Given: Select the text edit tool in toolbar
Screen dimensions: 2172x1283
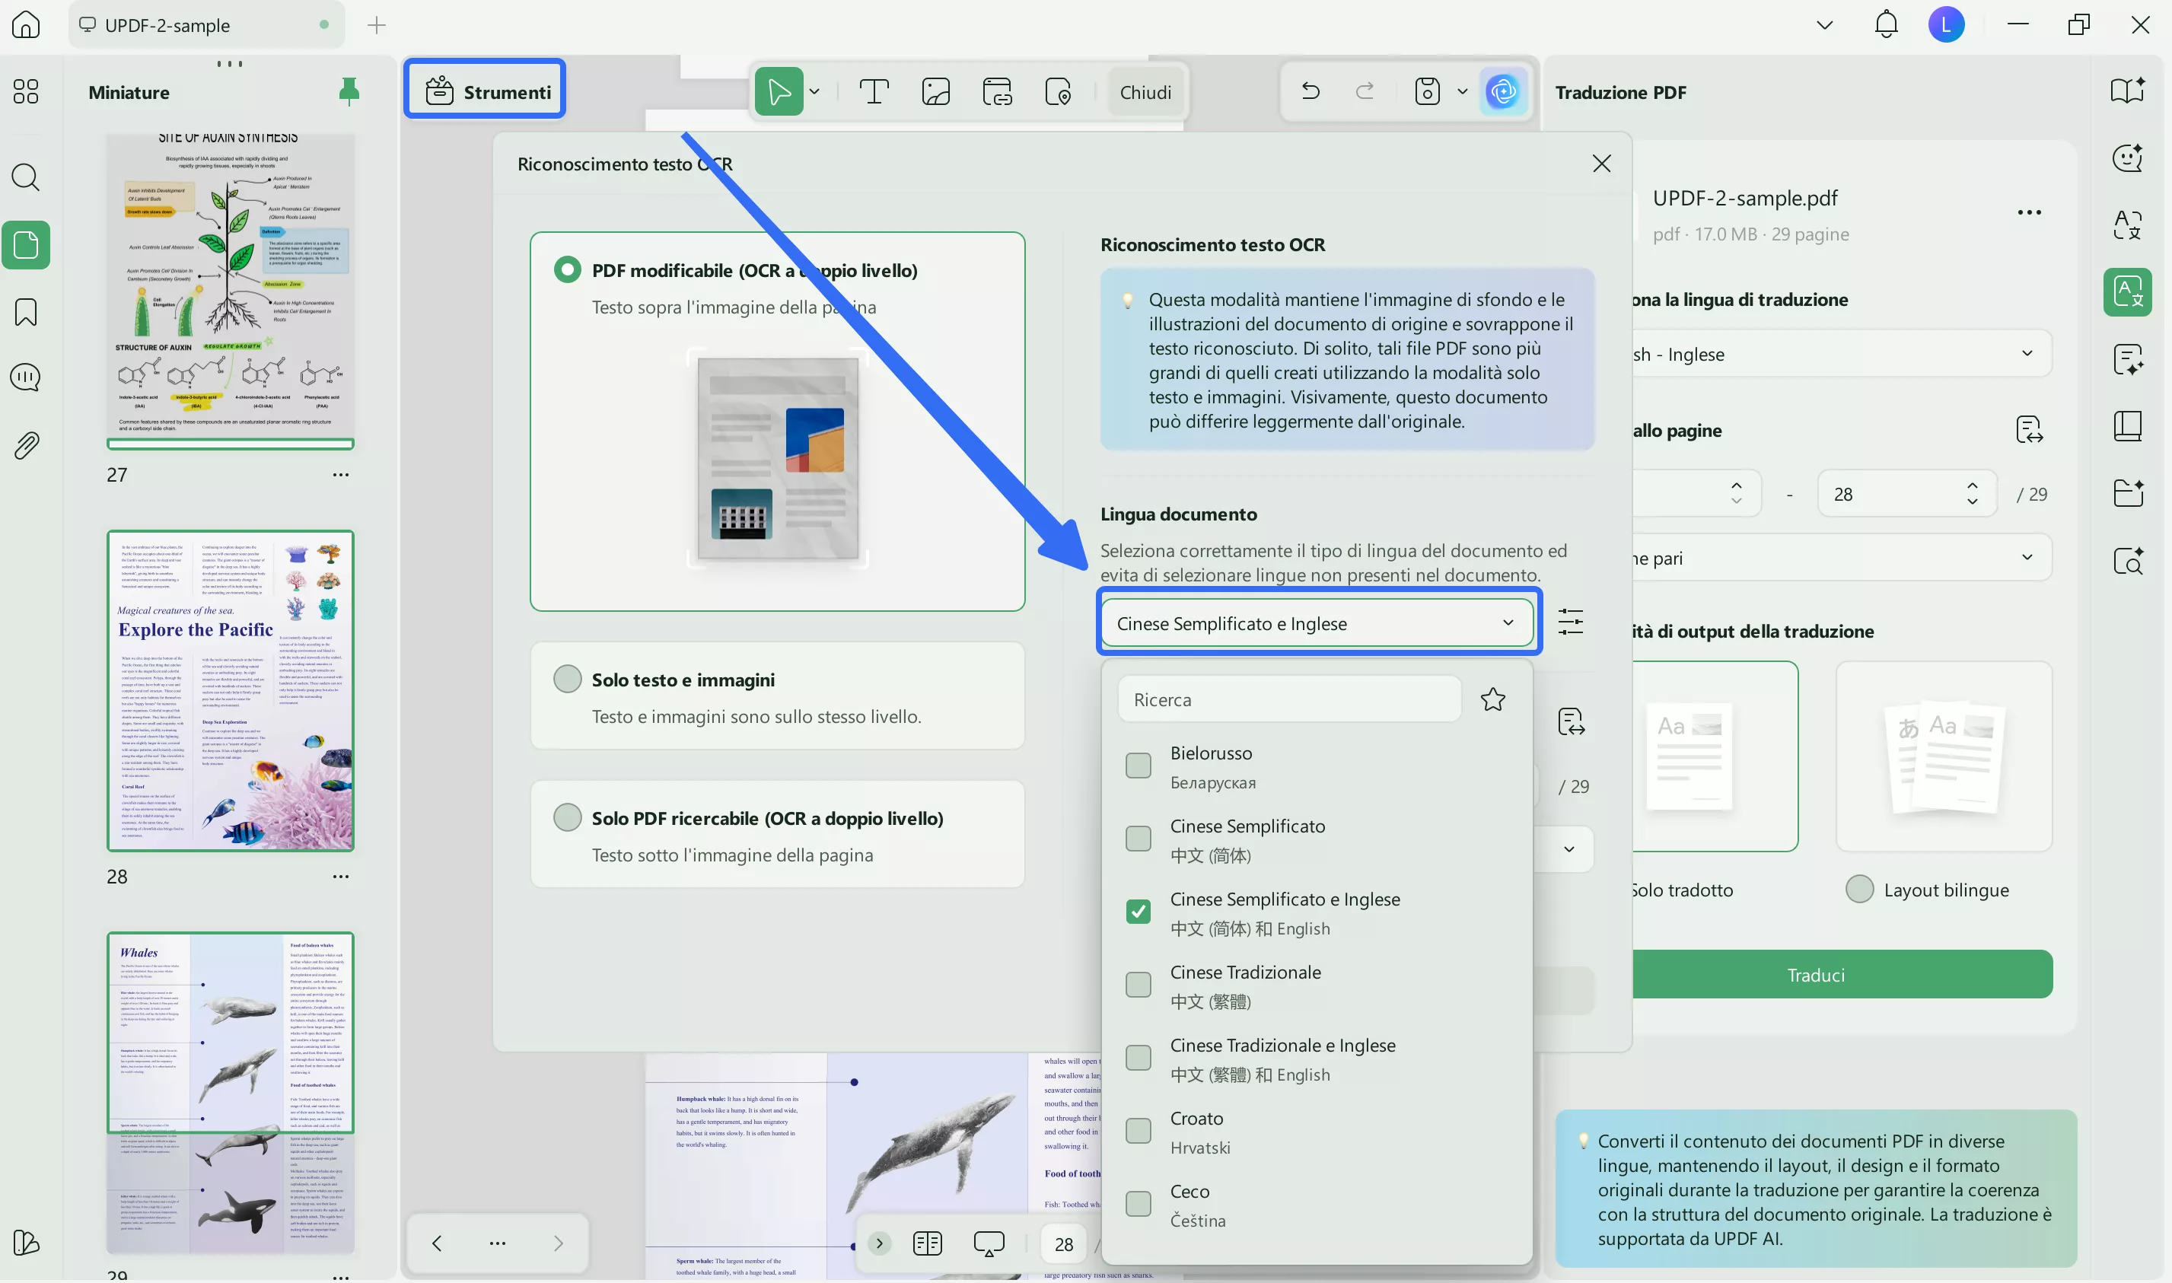Looking at the screenshot, I should [x=874, y=91].
